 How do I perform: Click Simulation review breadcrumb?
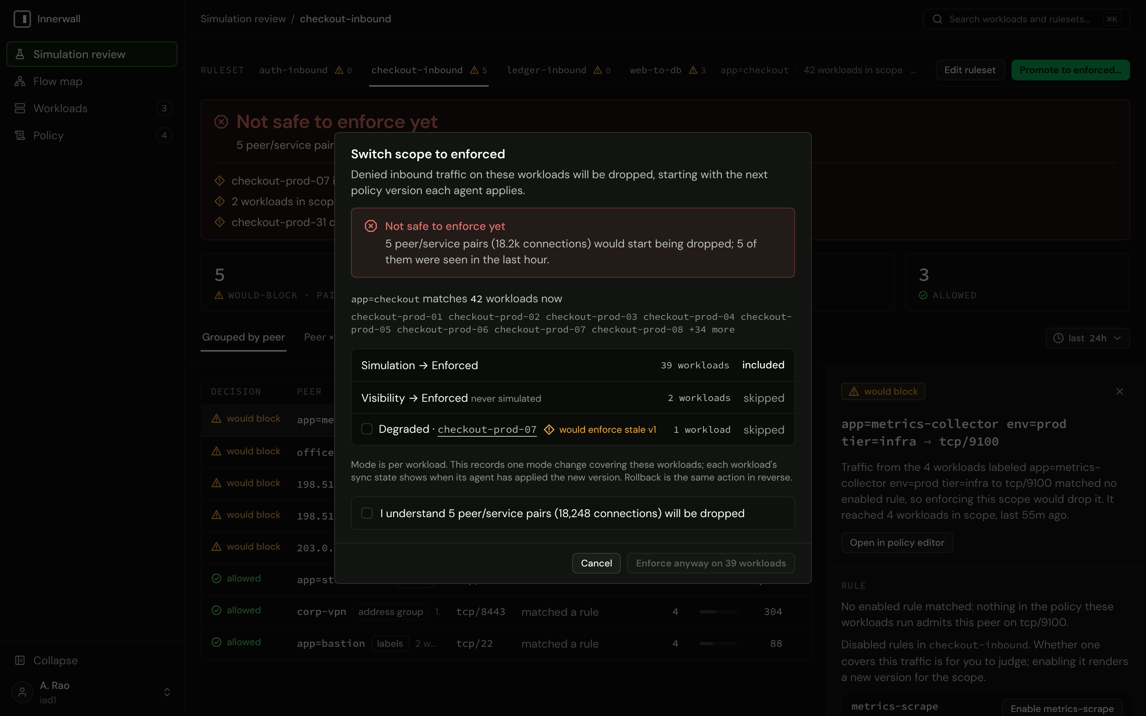[243, 19]
